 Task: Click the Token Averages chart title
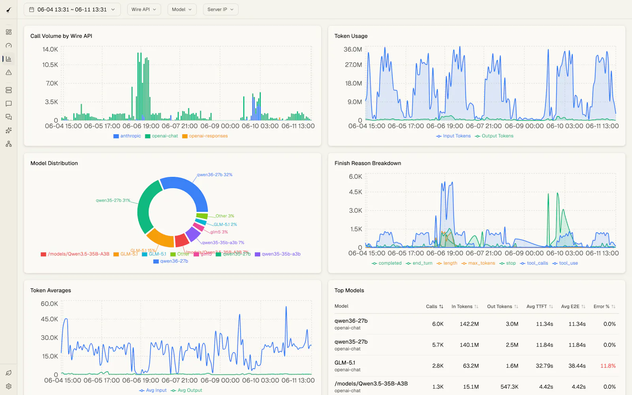click(x=51, y=290)
